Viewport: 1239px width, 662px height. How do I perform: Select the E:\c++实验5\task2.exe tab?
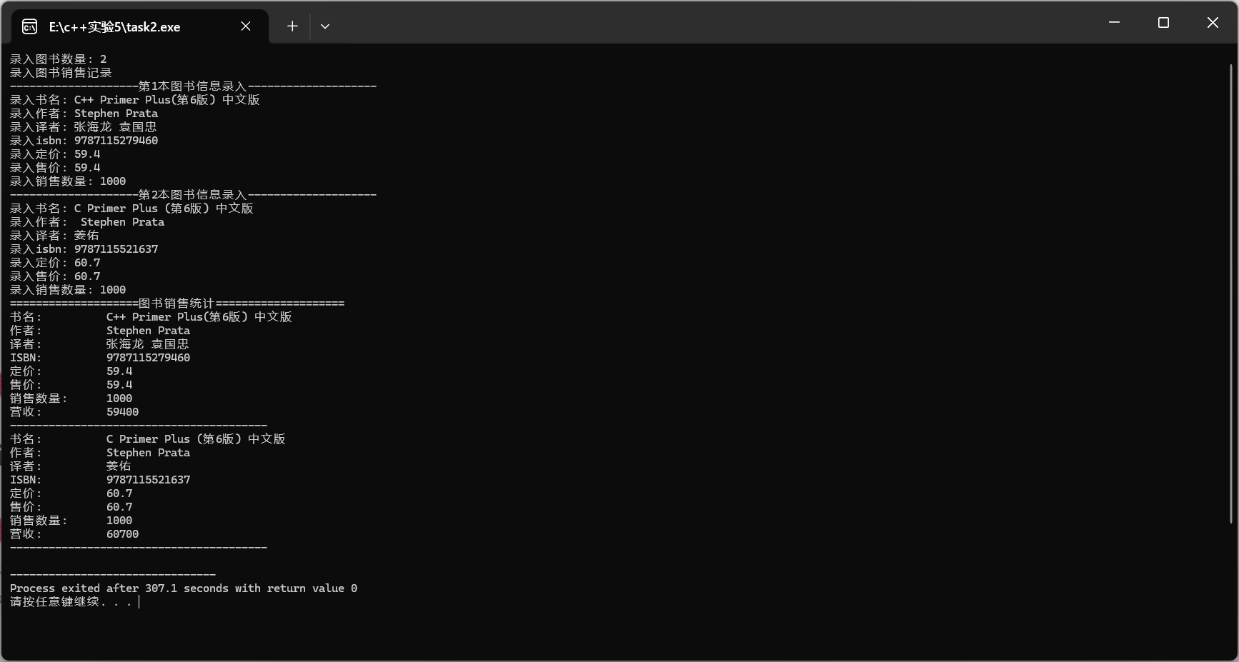pos(140,26)
